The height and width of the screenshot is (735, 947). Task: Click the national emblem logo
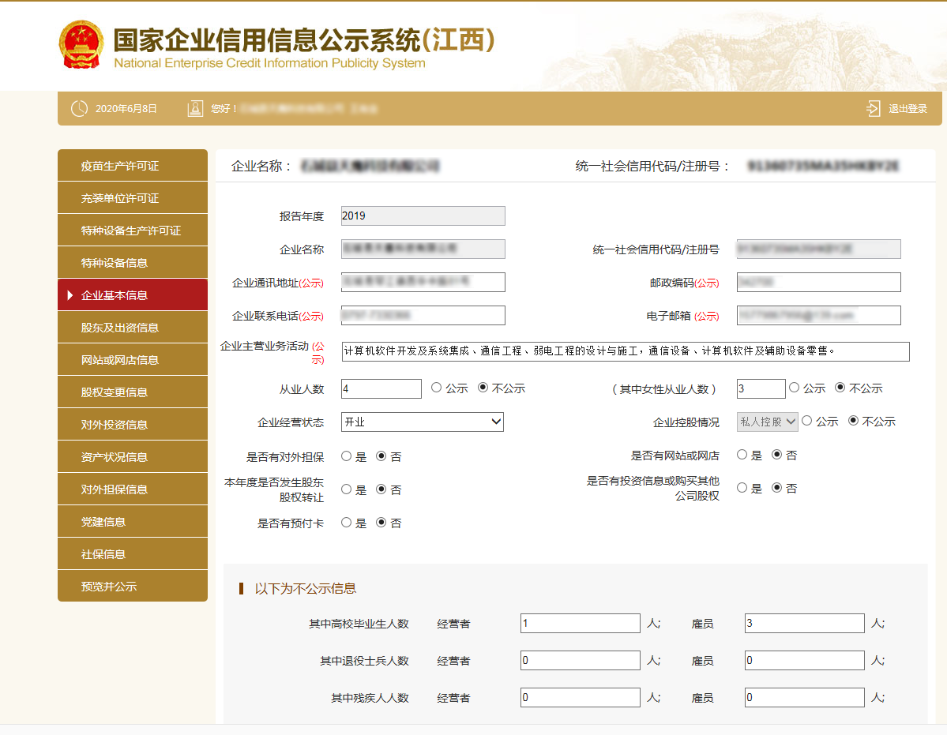[81, 44]
